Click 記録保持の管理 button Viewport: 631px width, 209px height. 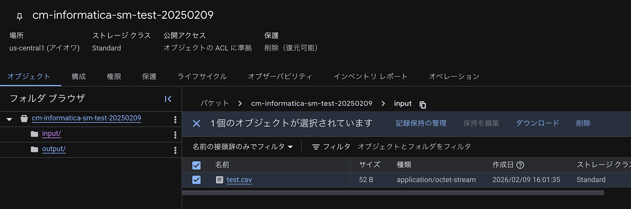click(x=421, y=123)
